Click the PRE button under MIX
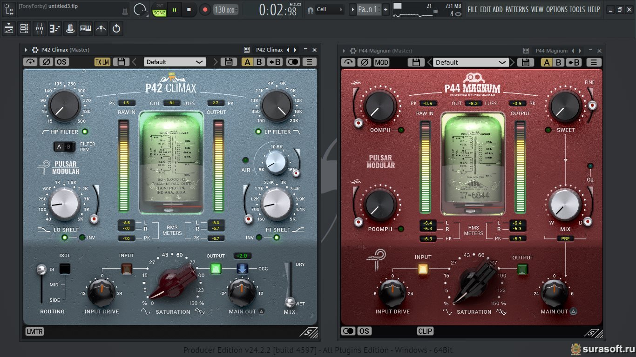Screen dimensions: 636x357 coord(566,238)
